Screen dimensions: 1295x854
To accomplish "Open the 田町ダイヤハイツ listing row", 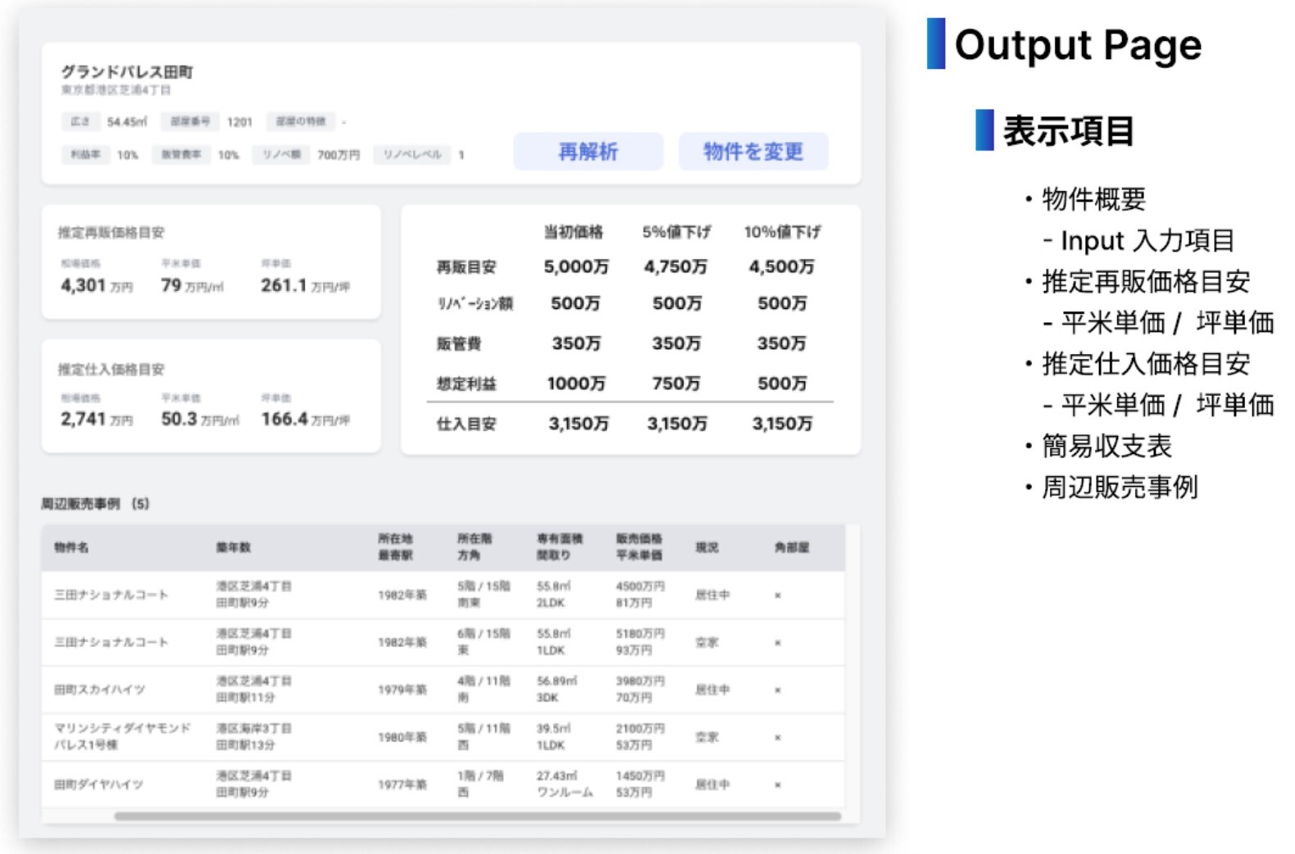I will 98,785.
